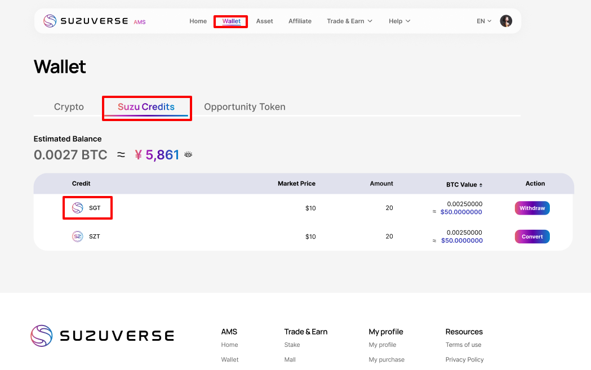Expand the Help dropdown menu
Viewport: 591px width, 370px height.
tap(399, 21)
